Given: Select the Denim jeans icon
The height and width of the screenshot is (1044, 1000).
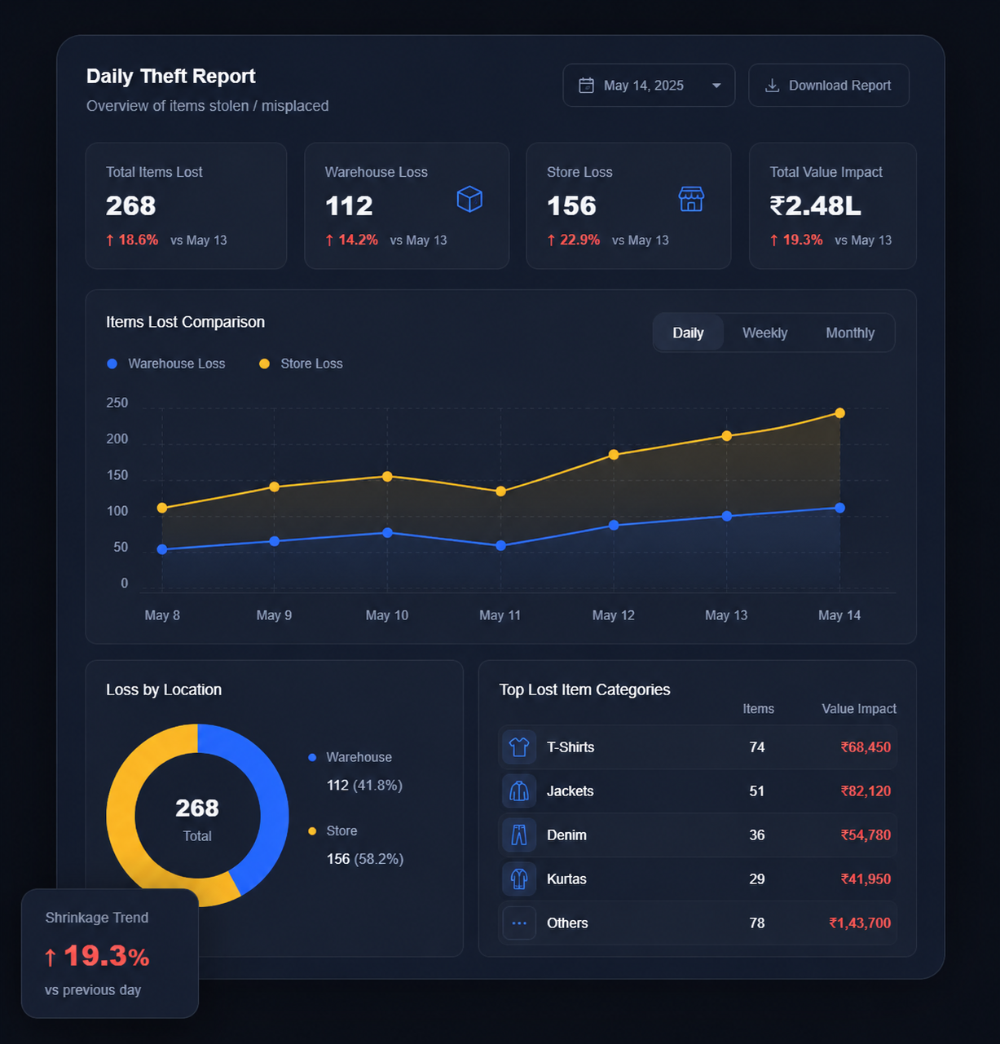Looking at the screenshot, I should click(x=519, y=835).
